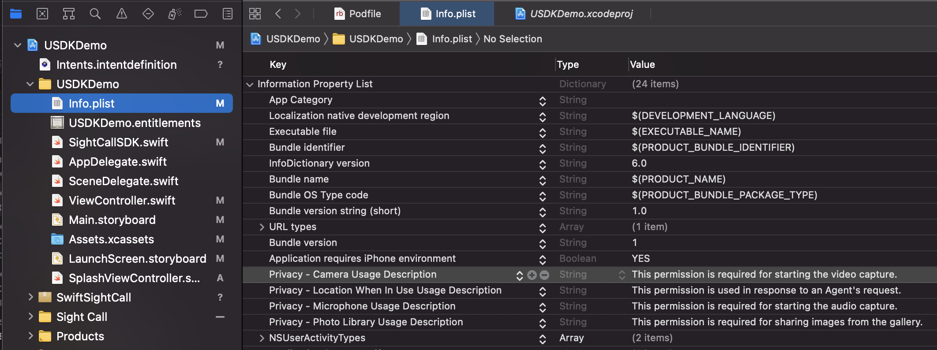The width and height of the screenshot is (937, 350).
Task: Open the SplashViewController swift file
Action: tap(134, 278)
